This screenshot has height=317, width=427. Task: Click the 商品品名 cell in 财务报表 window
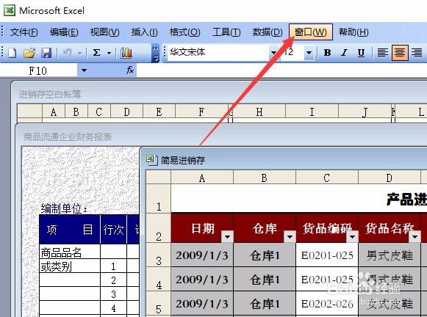70,252
